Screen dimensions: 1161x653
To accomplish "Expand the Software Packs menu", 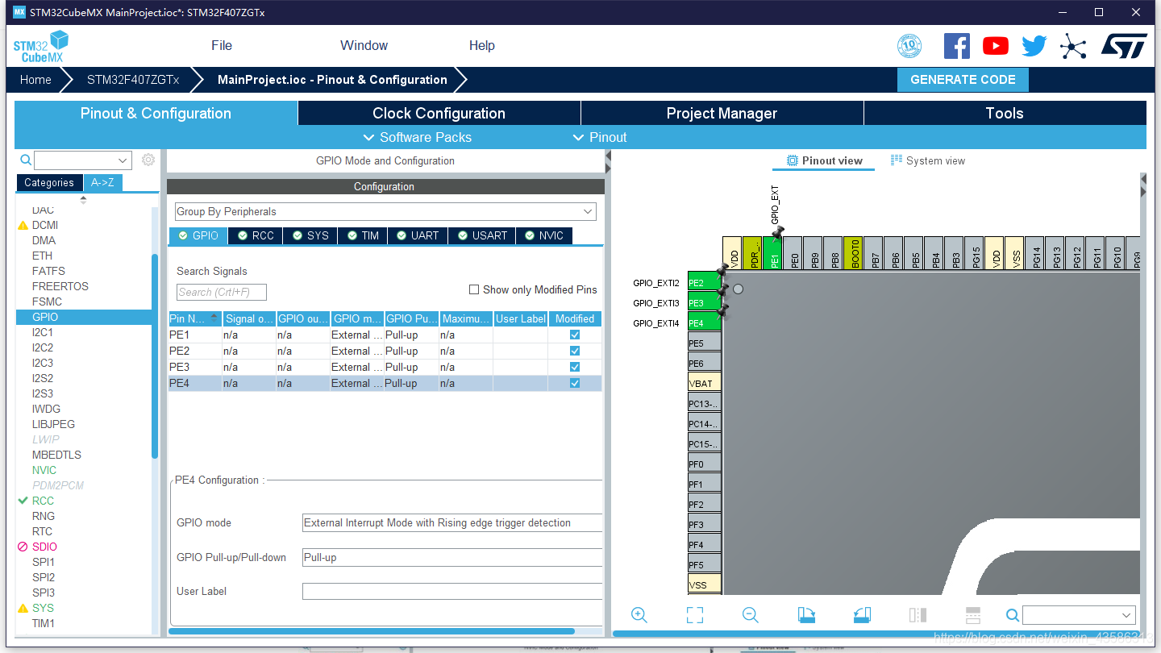I will pyautogui.click(x=417, y=137).
